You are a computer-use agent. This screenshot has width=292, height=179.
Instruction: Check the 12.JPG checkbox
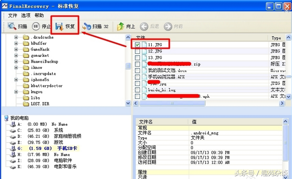pyautogui.click(x=137, y=51)
